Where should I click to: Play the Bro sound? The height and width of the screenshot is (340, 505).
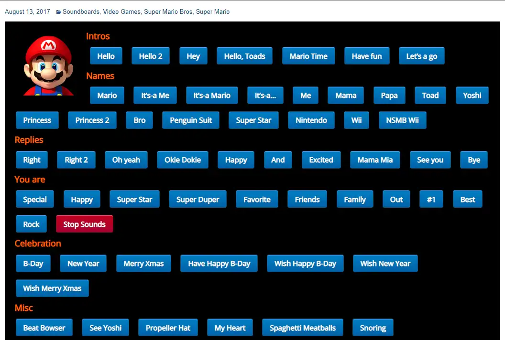(x=140, y=120)
